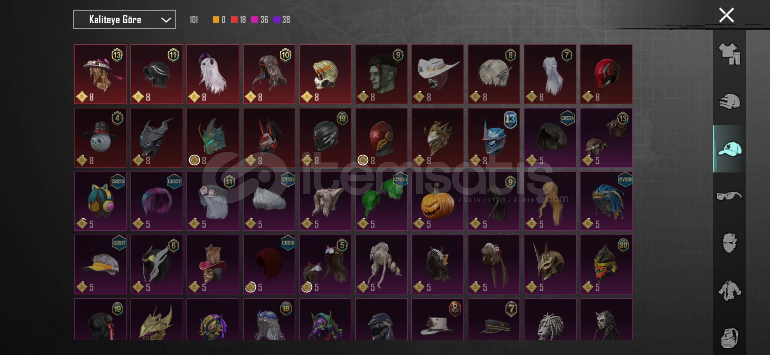Select the gloves category icon
770x355 pixels.
[x=729, y=101]
